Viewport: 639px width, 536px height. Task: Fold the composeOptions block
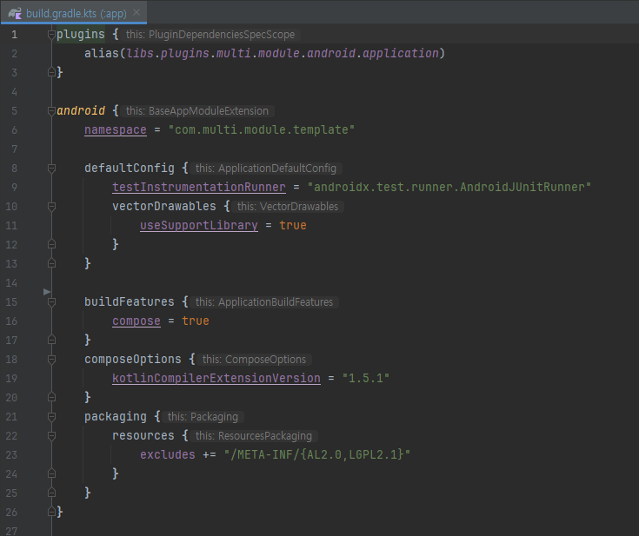pos(51,360)
